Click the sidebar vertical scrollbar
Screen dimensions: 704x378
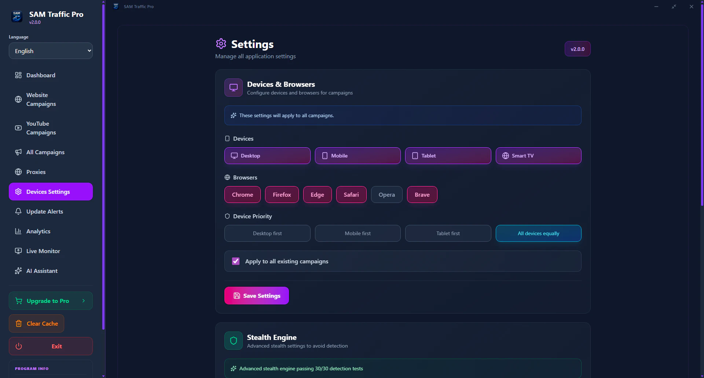pos(103,167)
